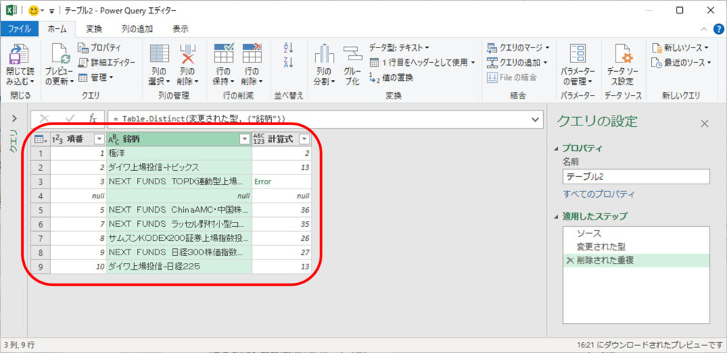Open the Merge Queries (クエリのマージ) dropdown

[518, 47]
